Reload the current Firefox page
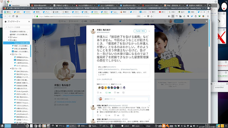This screenshot has width=228, height=128. pyautogui.click(x=13, y=16)
